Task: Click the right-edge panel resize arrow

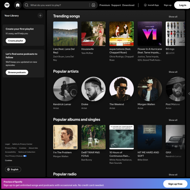Action: pyautogui.click(x=189, y=94)
